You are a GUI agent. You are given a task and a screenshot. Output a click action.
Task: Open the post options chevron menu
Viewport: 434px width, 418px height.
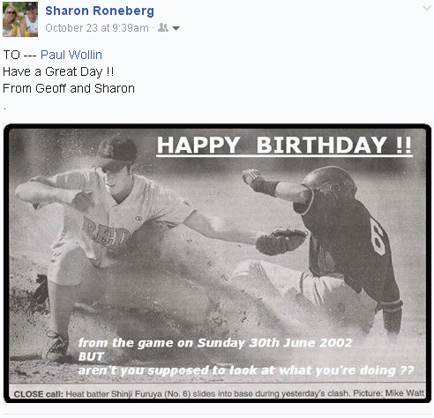tap(427, 8)
